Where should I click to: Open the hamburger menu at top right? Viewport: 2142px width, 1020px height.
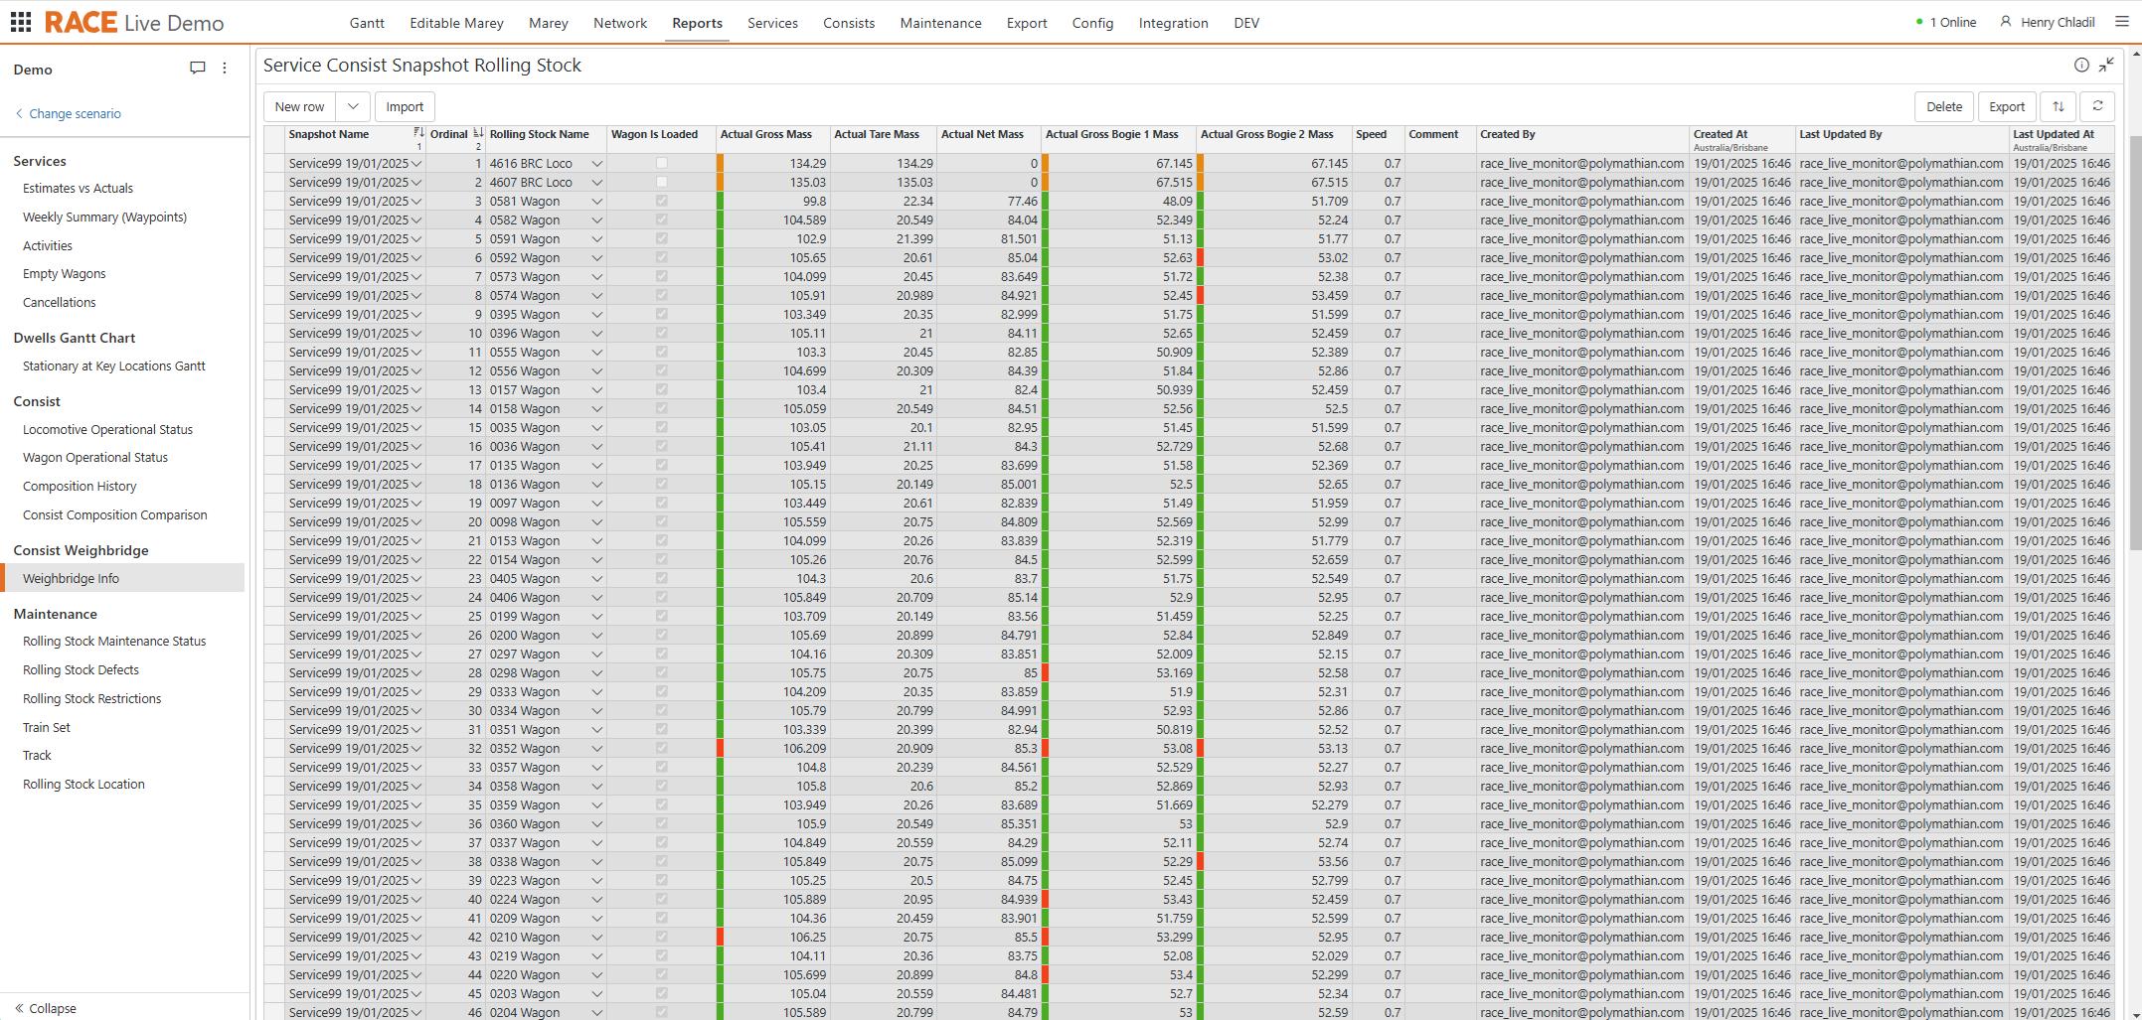(x=2121, y=22)
